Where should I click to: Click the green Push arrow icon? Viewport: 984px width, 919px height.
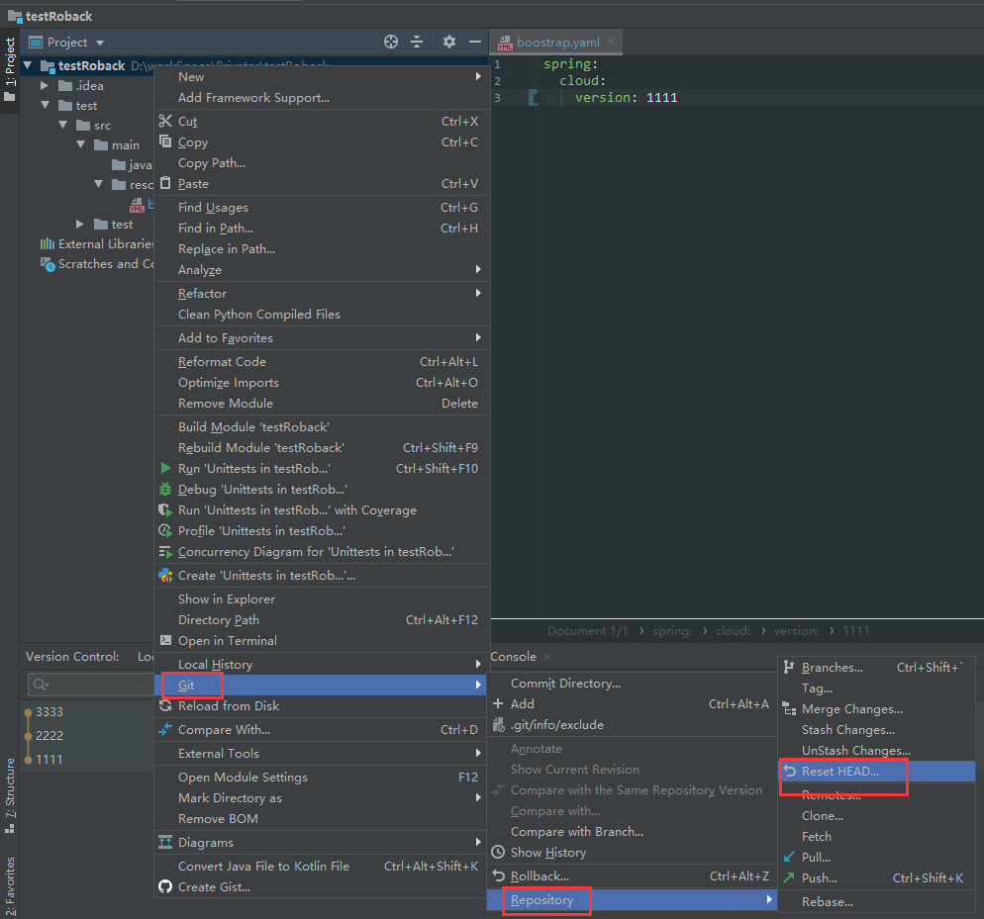click(x=789, y=877)
